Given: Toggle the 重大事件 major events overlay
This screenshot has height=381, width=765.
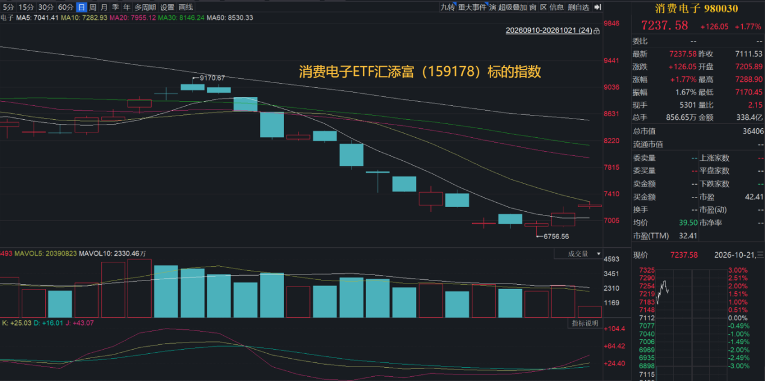Looking at the screenshot, I should pyautogui.click(x=472, y=7).
